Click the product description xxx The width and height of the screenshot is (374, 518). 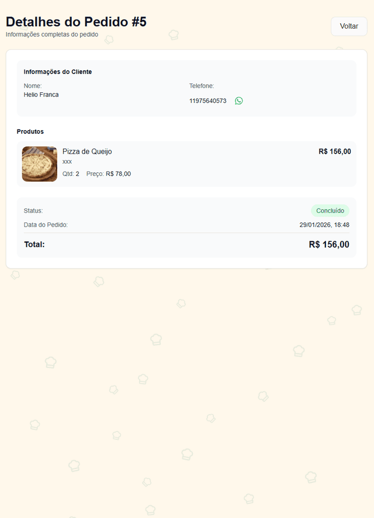coord(67,162)
